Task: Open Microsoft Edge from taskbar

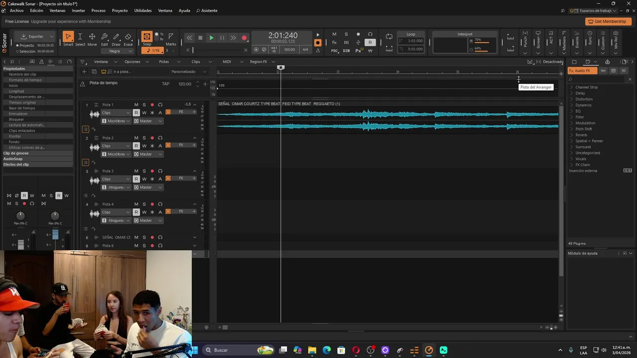Action: 326,350
